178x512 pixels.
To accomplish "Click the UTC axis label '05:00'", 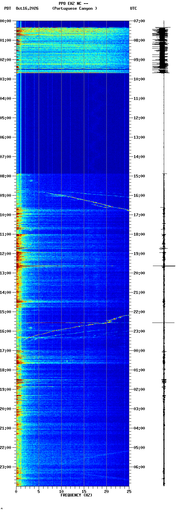I will [x=139, y=448].
